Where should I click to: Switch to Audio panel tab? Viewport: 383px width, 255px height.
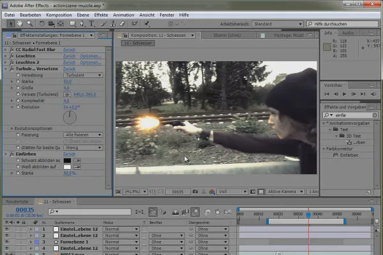[348, 33]
